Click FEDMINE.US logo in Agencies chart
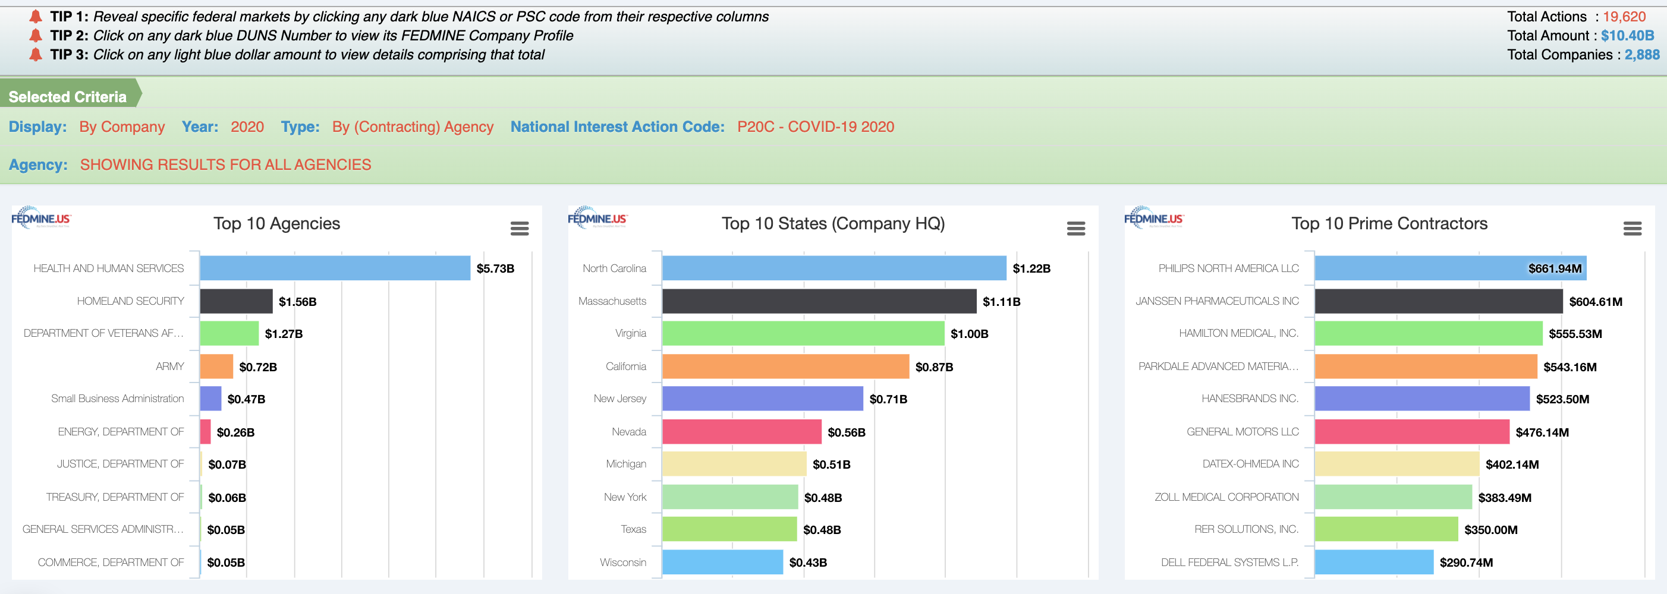The height and width of the screenshot is (594, 1667). tap(41, 217)
